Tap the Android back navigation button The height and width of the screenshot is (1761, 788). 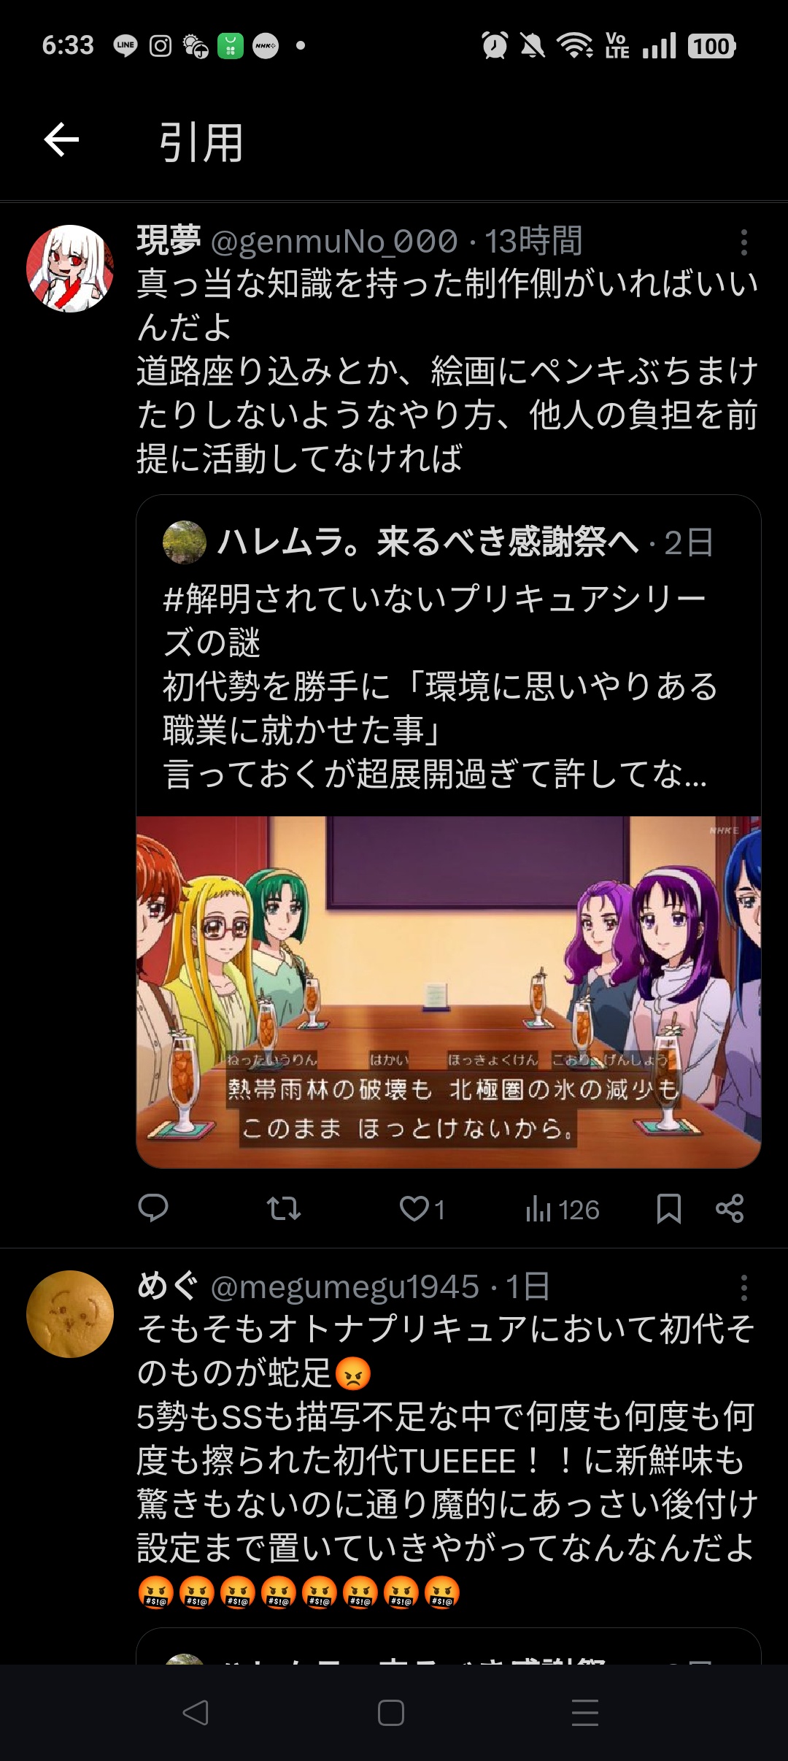(196, 1713)
